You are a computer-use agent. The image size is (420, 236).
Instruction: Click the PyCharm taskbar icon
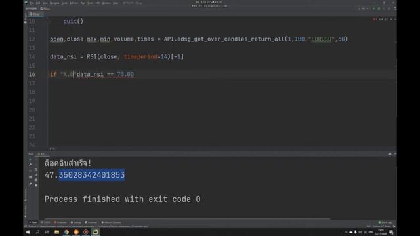tap(96, 232)
